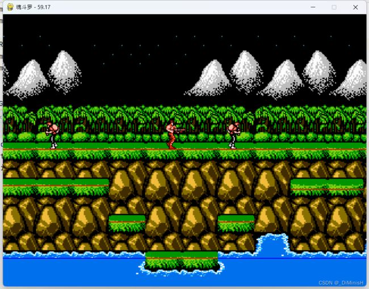Click the small left-middle grass platform
Image resolution: width=369 pixels, height=289 pixels.
(x=127, y=223)
